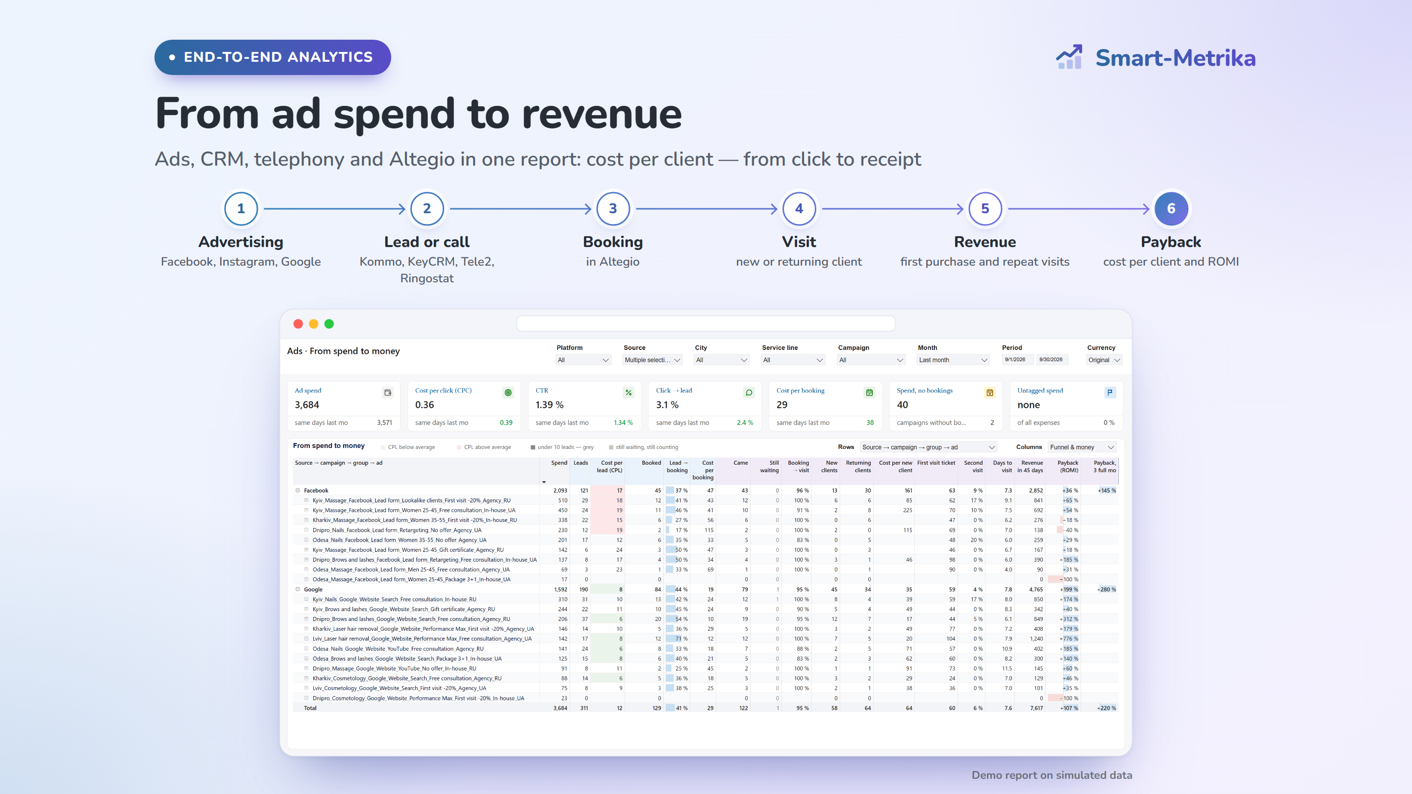Click the calendar-check icon on Cost per booking card
The height and width of the screenshot is (794, 1412).
click(869, 392)
